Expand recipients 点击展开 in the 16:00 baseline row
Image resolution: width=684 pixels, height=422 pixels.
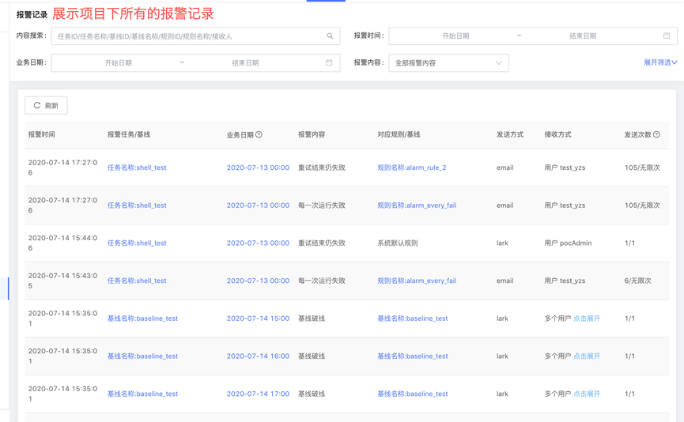point(587,356)
